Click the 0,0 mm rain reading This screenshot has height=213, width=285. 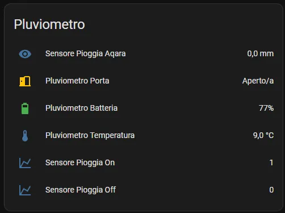261,54
